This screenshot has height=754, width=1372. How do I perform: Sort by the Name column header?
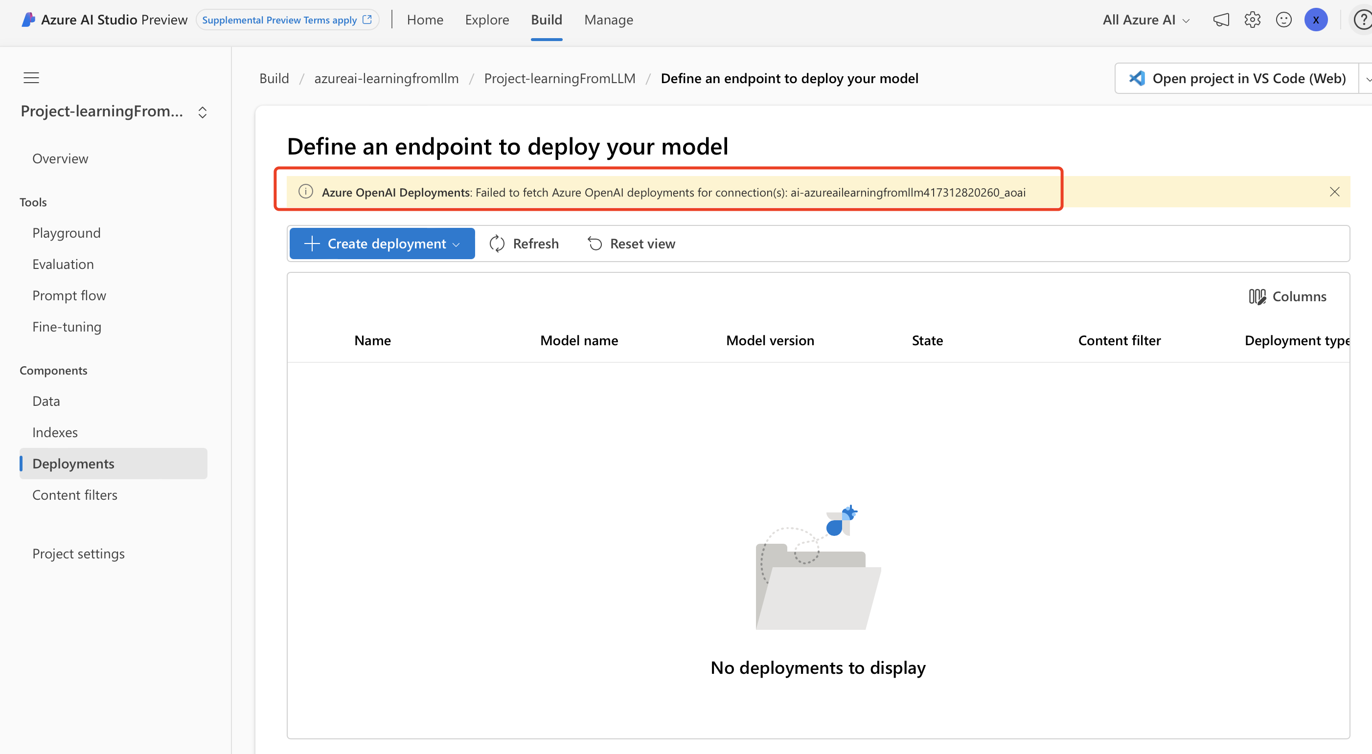(x=372, y=340)
